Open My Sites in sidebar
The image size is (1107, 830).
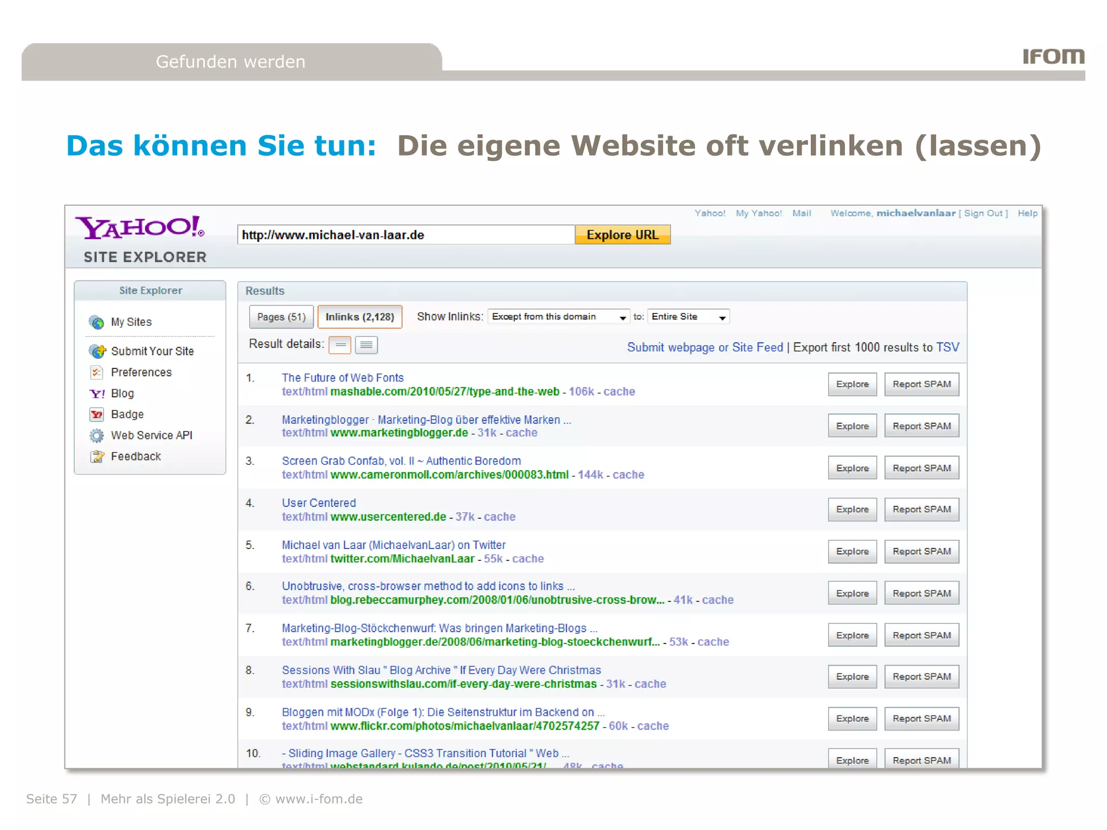click(x=131, y=322)
